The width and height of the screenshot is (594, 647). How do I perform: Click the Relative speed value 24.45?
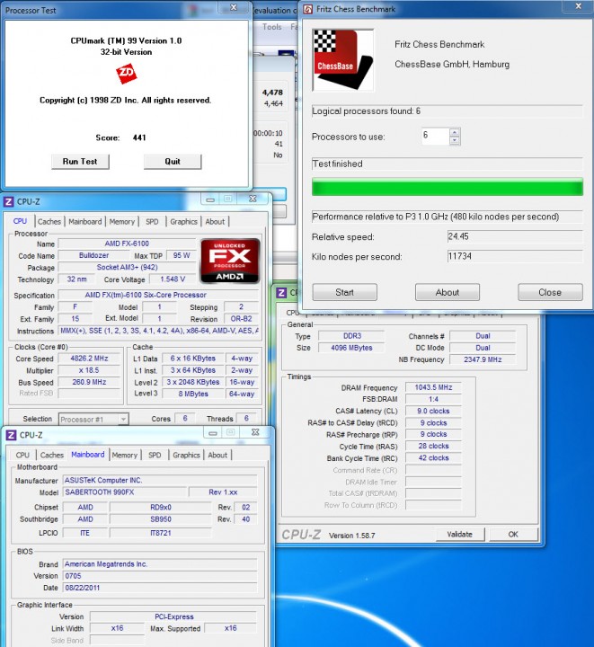(x=515, y=236)
